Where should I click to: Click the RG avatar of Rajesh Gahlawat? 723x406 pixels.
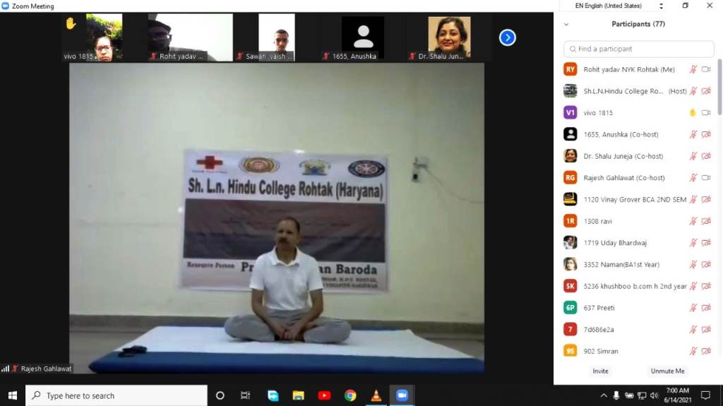tap(570, 178)
